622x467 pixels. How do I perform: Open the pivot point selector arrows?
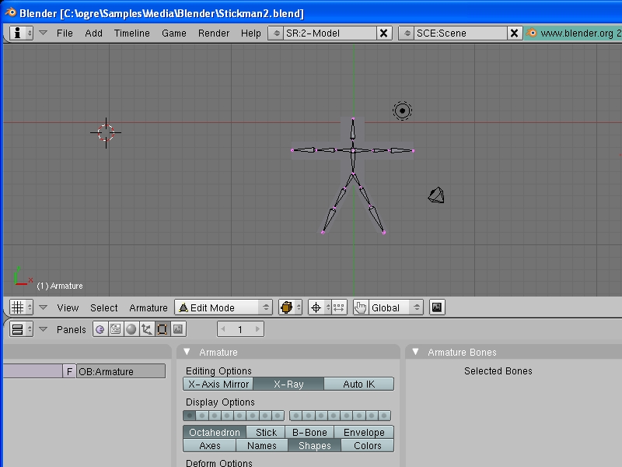(328, 307)
